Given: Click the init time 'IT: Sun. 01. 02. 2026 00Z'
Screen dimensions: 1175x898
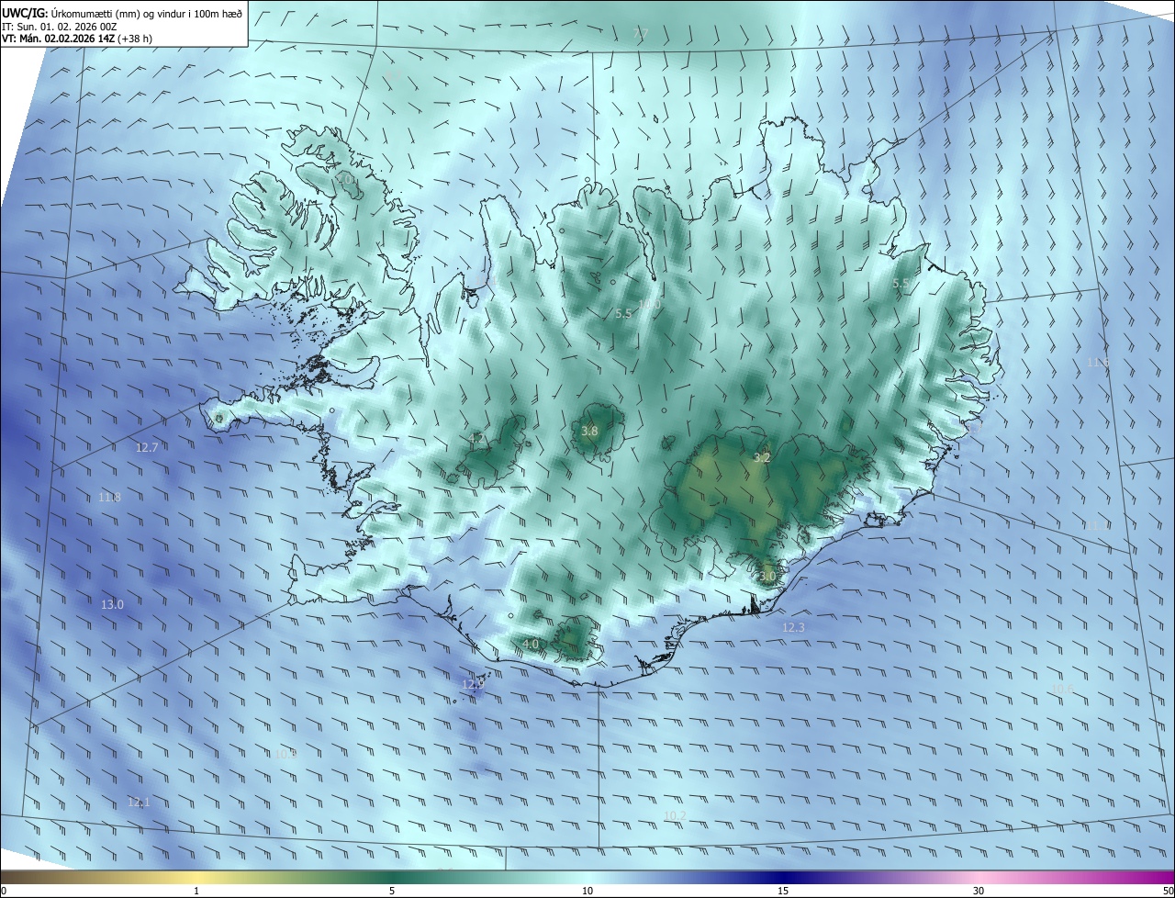Looking at the screenshot, I should pyautogui.click(x=59, y=27).
